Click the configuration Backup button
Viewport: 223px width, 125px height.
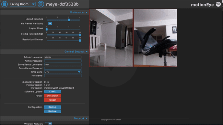[52, 107]
